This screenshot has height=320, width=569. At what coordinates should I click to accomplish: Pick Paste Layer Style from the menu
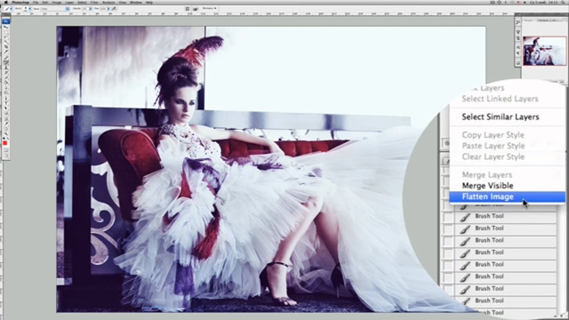[493, 146]
